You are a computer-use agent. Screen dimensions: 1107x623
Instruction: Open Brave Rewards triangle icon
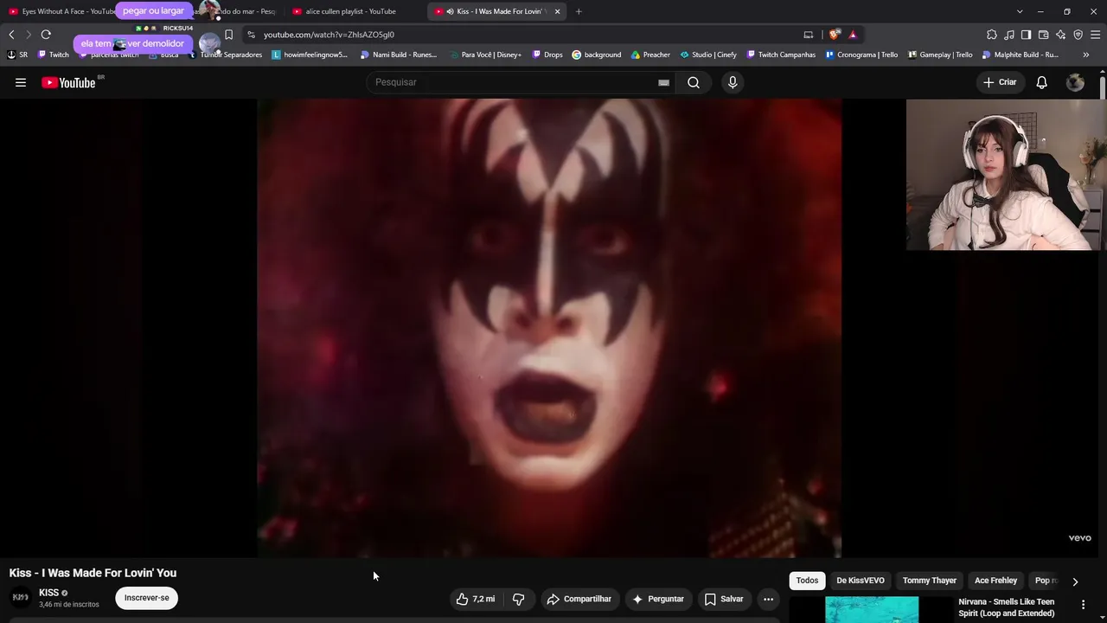point(853,35)
